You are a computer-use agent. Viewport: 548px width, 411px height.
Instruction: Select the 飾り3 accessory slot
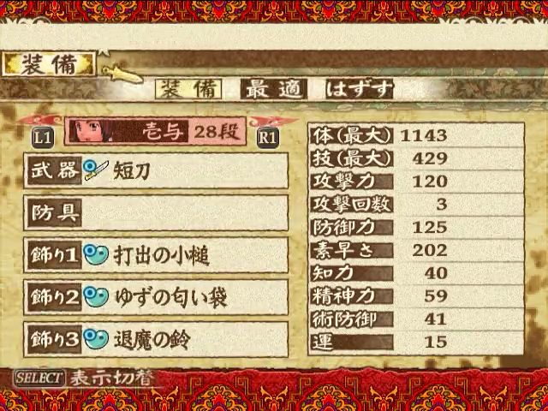click(156, 340)
